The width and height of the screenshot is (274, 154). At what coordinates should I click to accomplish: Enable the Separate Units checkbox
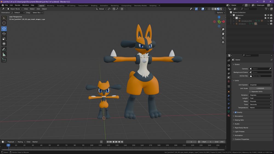[x=250, y=91]
